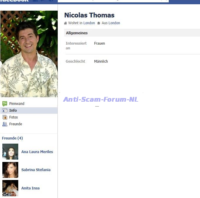Open the Fotos section
This screenshot has height=198, width=200.
point(14,117)
